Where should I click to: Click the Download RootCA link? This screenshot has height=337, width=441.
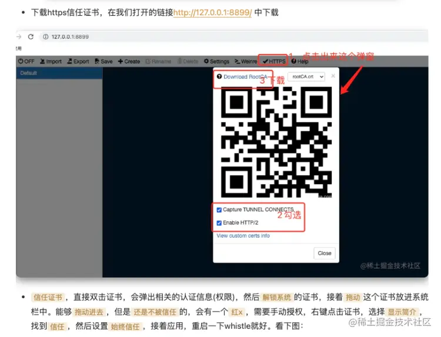245,77
